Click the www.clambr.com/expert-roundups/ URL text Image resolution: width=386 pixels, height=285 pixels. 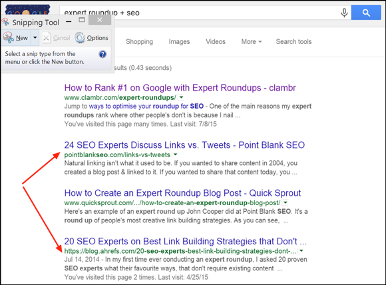click(x=120, y=97)
